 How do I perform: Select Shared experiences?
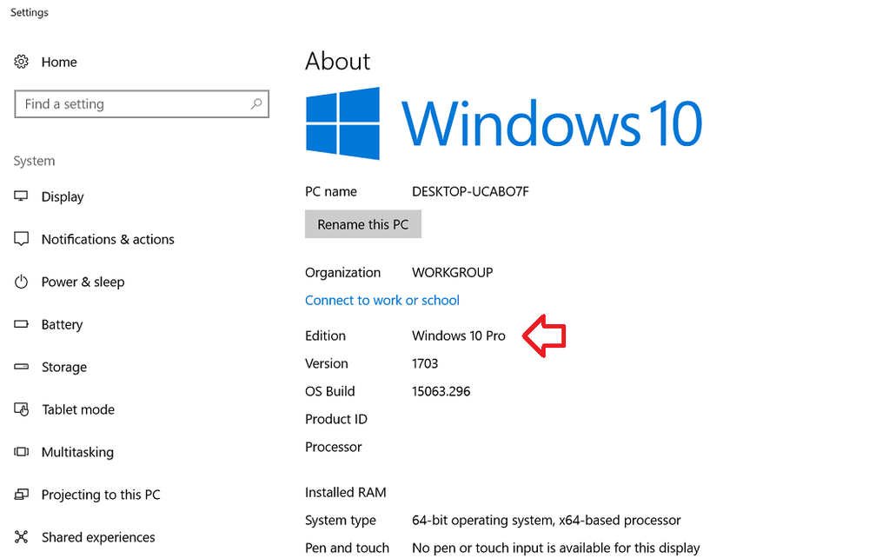tap(98, 537)
